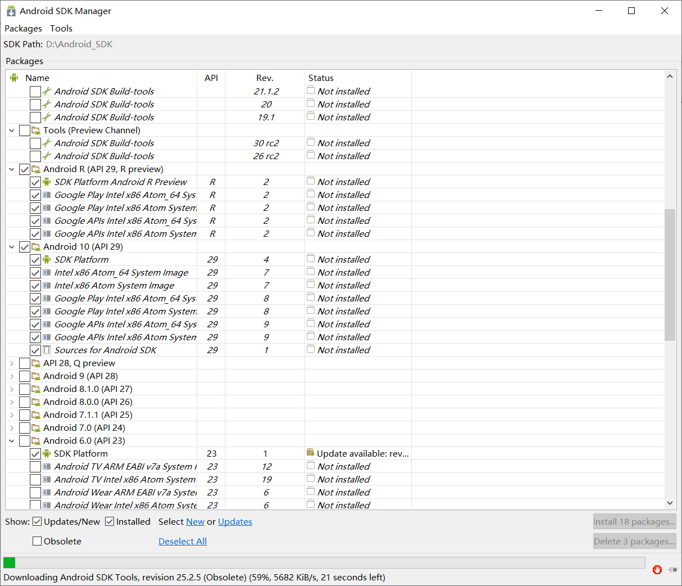682x586 pixels.
Task: Check the Android 8.0.0 (API 26) group
Action: click(24, 402)
